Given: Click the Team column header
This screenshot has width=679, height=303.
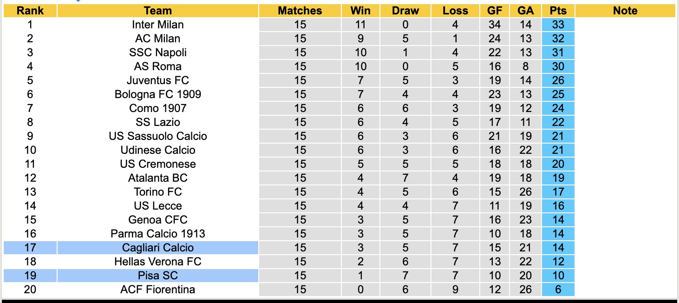Looking at the screenshot, I should point(158,11).
